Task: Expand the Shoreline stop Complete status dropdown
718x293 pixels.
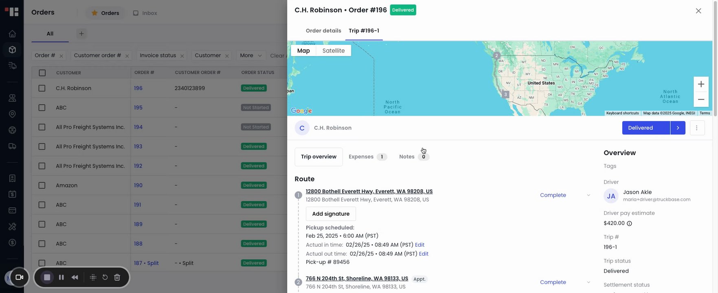Action: coord(565,282)
